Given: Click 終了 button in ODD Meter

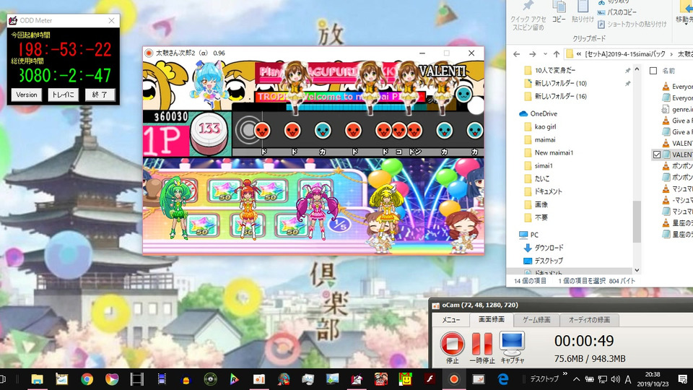Looking at the screenshot, I should 100,95.
